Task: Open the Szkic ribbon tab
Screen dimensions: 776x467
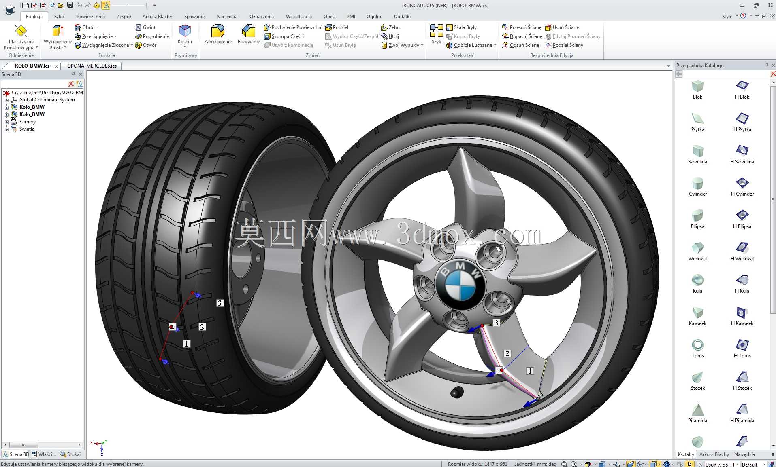Action: point(60,17)
